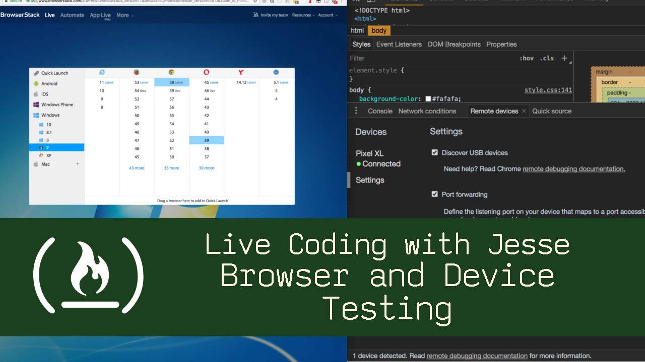645x362 pixels.
Task: Open Network conditions drawer tab
Action: coord(427,111)
